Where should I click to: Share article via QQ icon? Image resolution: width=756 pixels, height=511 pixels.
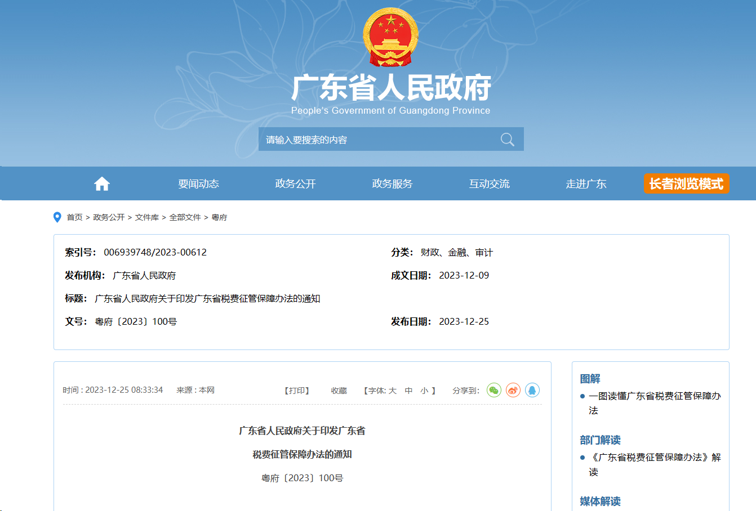pyautogui.click(x=532, y=390)
